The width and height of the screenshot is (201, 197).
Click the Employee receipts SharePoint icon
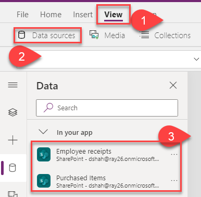[x=44, y=155]
